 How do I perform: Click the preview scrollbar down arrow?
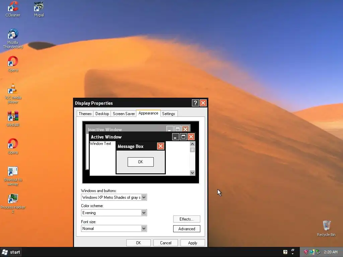(192, 173)
